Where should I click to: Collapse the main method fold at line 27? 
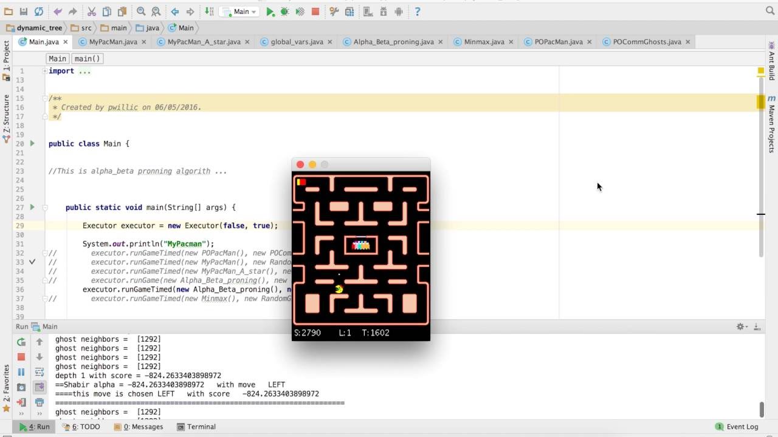[x=45, y=208]
